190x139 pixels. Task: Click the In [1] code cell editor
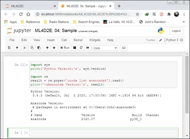[103, 75]
